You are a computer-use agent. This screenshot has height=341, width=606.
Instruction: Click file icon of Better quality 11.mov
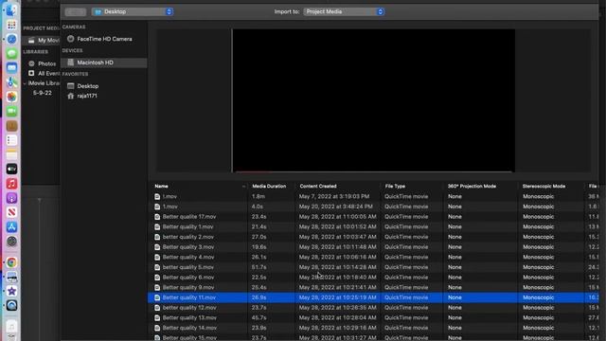pyautogui.click(x=157, y=297)
